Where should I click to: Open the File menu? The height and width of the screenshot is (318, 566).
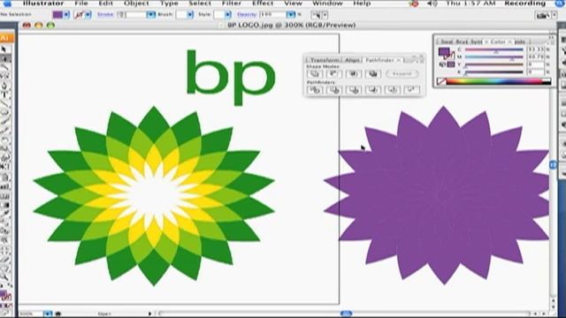click(x=81, y=4)
